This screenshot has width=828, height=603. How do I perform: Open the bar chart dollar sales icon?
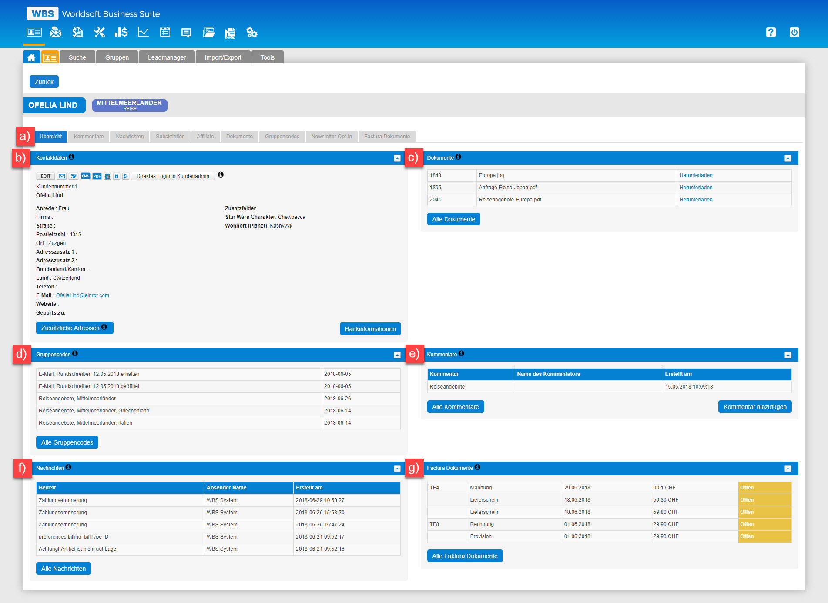(121, 32)
